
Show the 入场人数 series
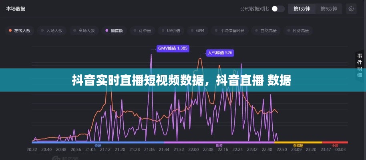pos(52,30)
